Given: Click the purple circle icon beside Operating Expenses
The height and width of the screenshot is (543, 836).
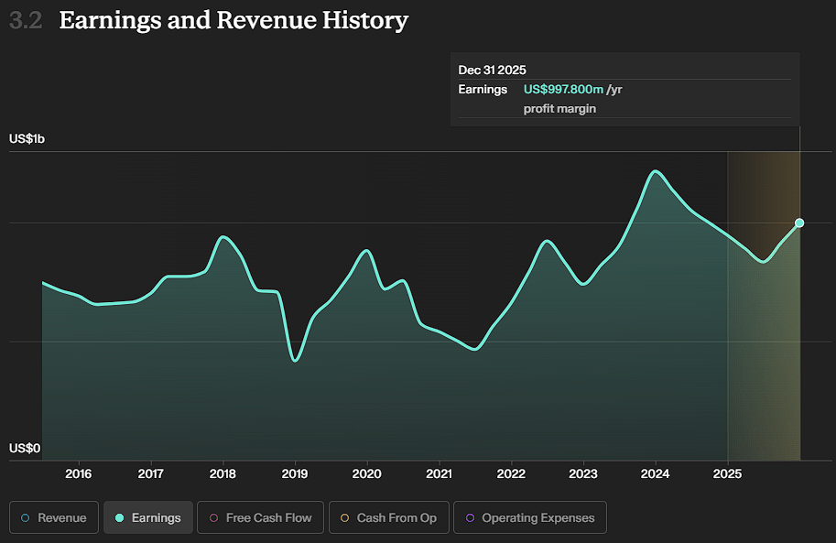Looking at the screenshot, I should pos(470,518).
